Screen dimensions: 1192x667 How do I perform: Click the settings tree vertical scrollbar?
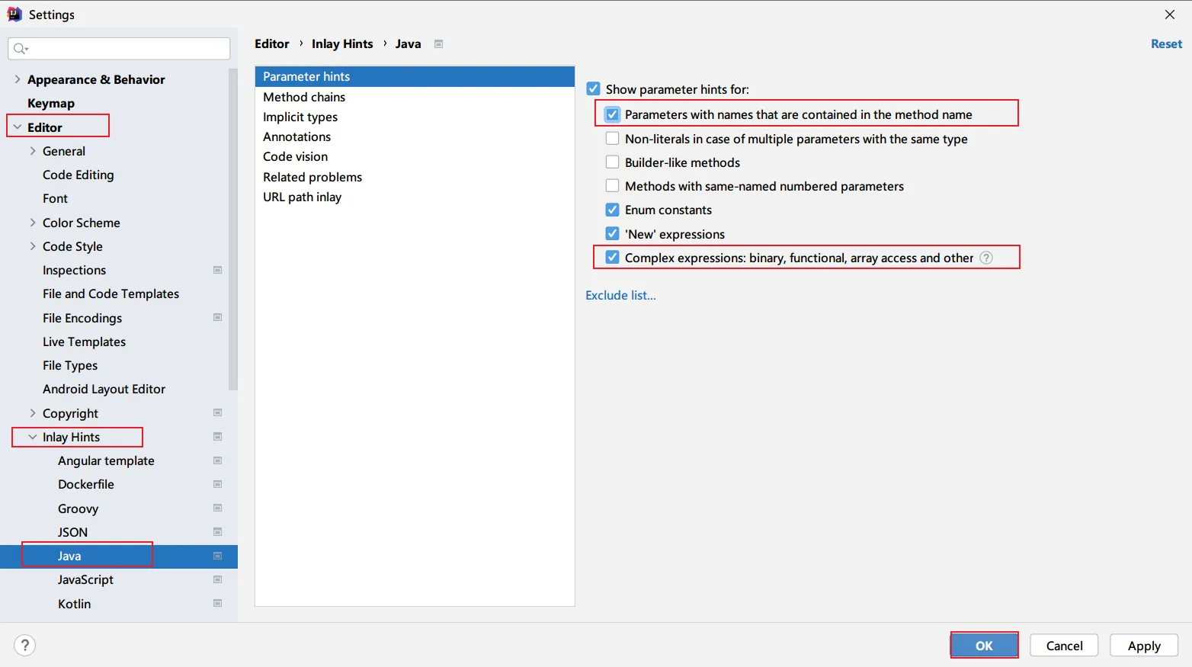(x=233, y=229)
